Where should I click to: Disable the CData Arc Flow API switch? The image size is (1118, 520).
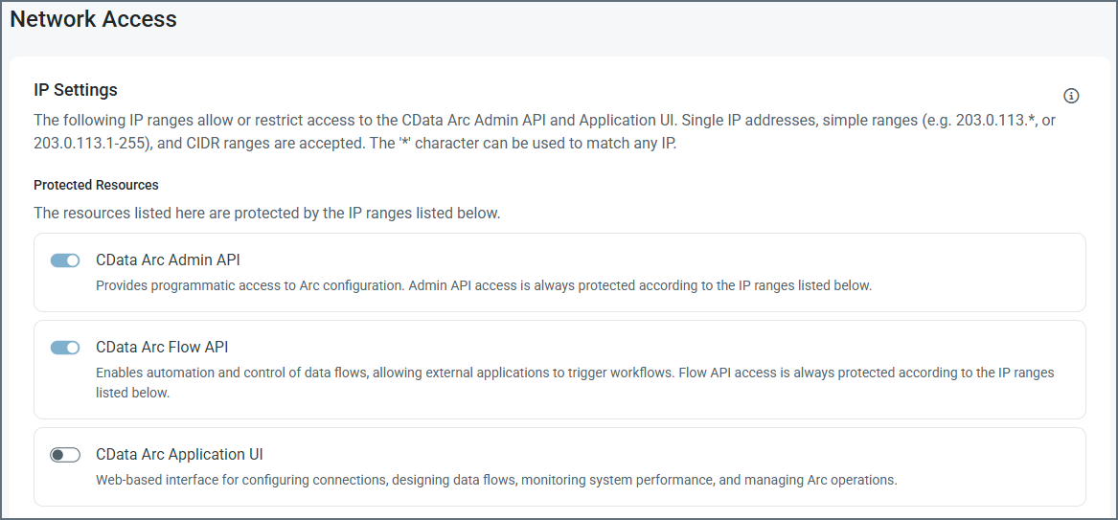(65, 348)
